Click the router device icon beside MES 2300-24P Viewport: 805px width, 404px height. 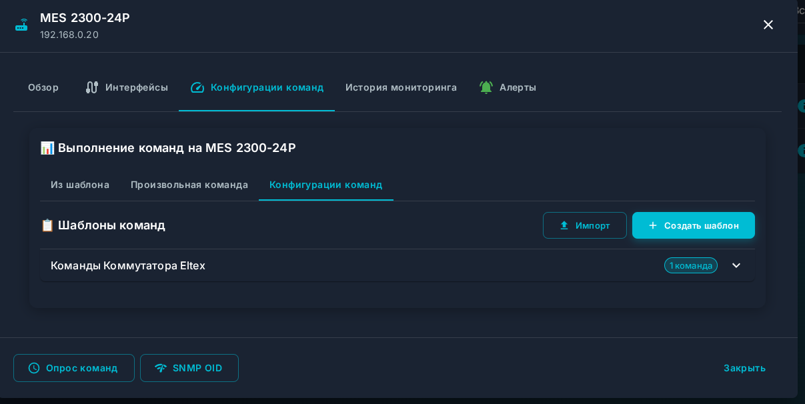pyautogui.click(x=22, y=25)
